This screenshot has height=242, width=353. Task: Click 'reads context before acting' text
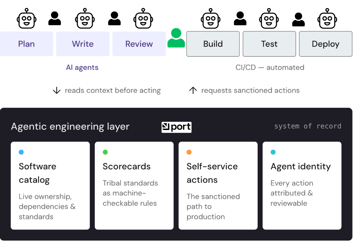pyautogui.click(x=113, y=90)
